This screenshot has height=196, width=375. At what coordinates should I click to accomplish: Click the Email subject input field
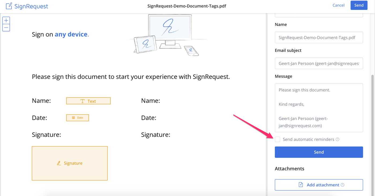point(319,64)
